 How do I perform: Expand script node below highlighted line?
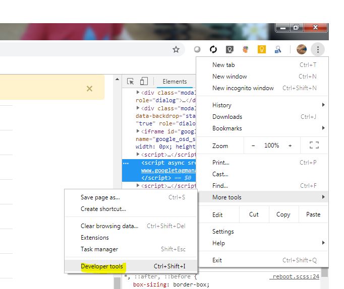(x=138, y=185)
